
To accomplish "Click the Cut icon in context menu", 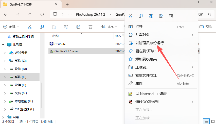I will [131, 16].
